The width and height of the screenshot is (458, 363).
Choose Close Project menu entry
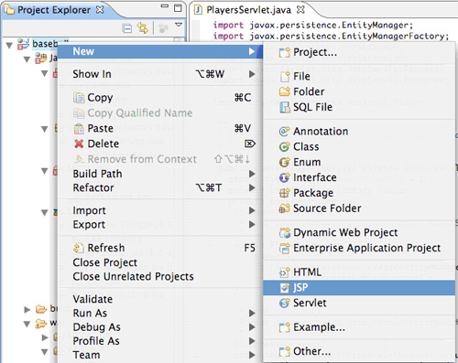click(160, 262)
